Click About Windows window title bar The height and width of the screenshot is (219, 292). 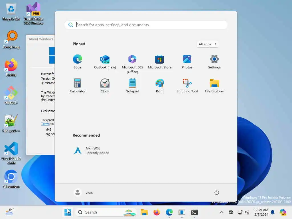tap(40, 39)
